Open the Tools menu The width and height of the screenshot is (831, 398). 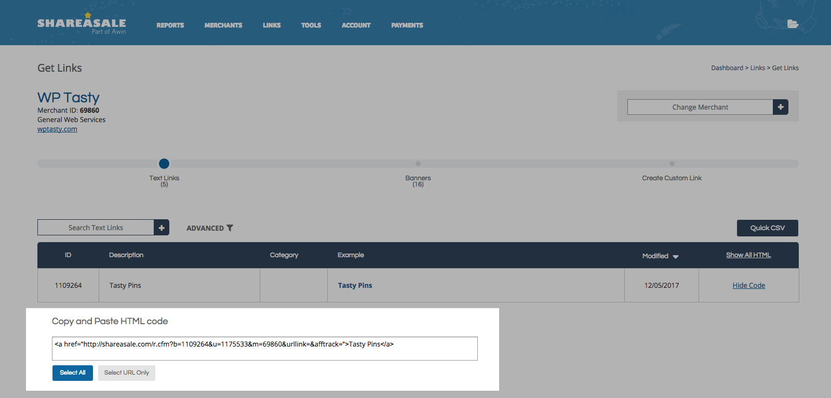(311, 25)
